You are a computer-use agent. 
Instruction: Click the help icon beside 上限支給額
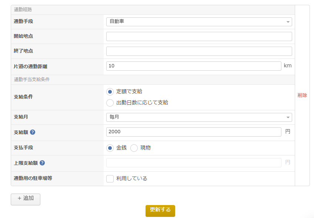42,163
